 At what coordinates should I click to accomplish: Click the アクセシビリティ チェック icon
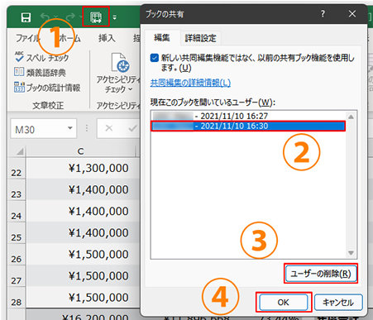[x=120, y=63]
